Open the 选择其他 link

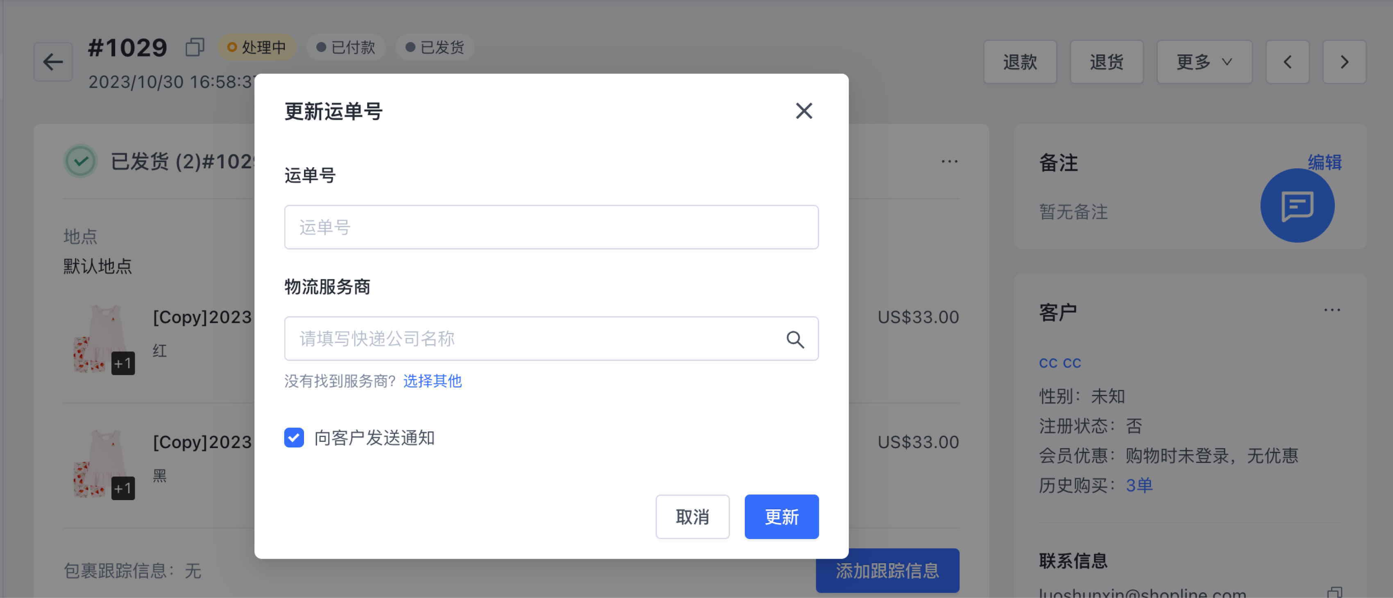[432, 381]
